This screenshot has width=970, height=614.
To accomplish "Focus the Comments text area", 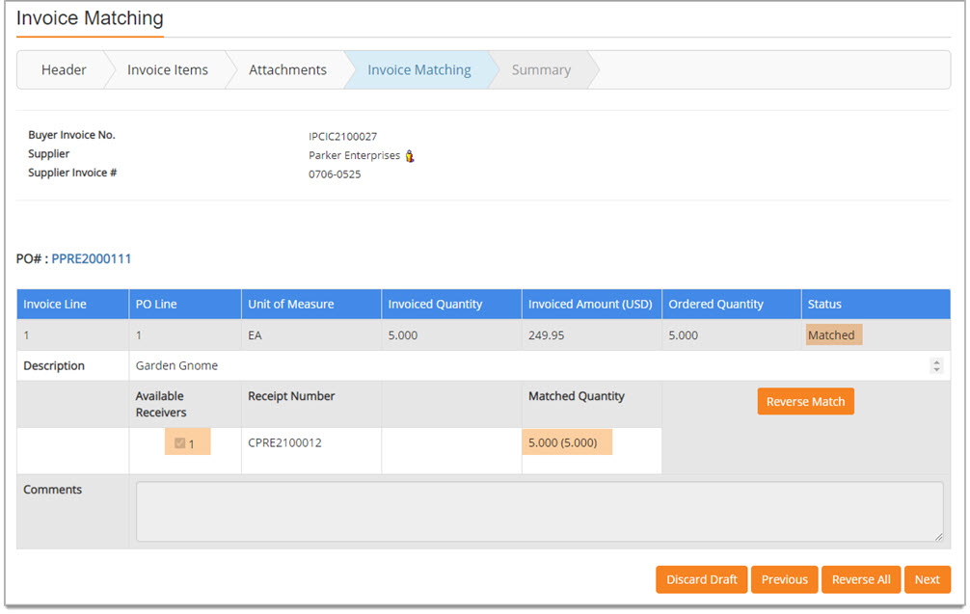I will 539,512.
